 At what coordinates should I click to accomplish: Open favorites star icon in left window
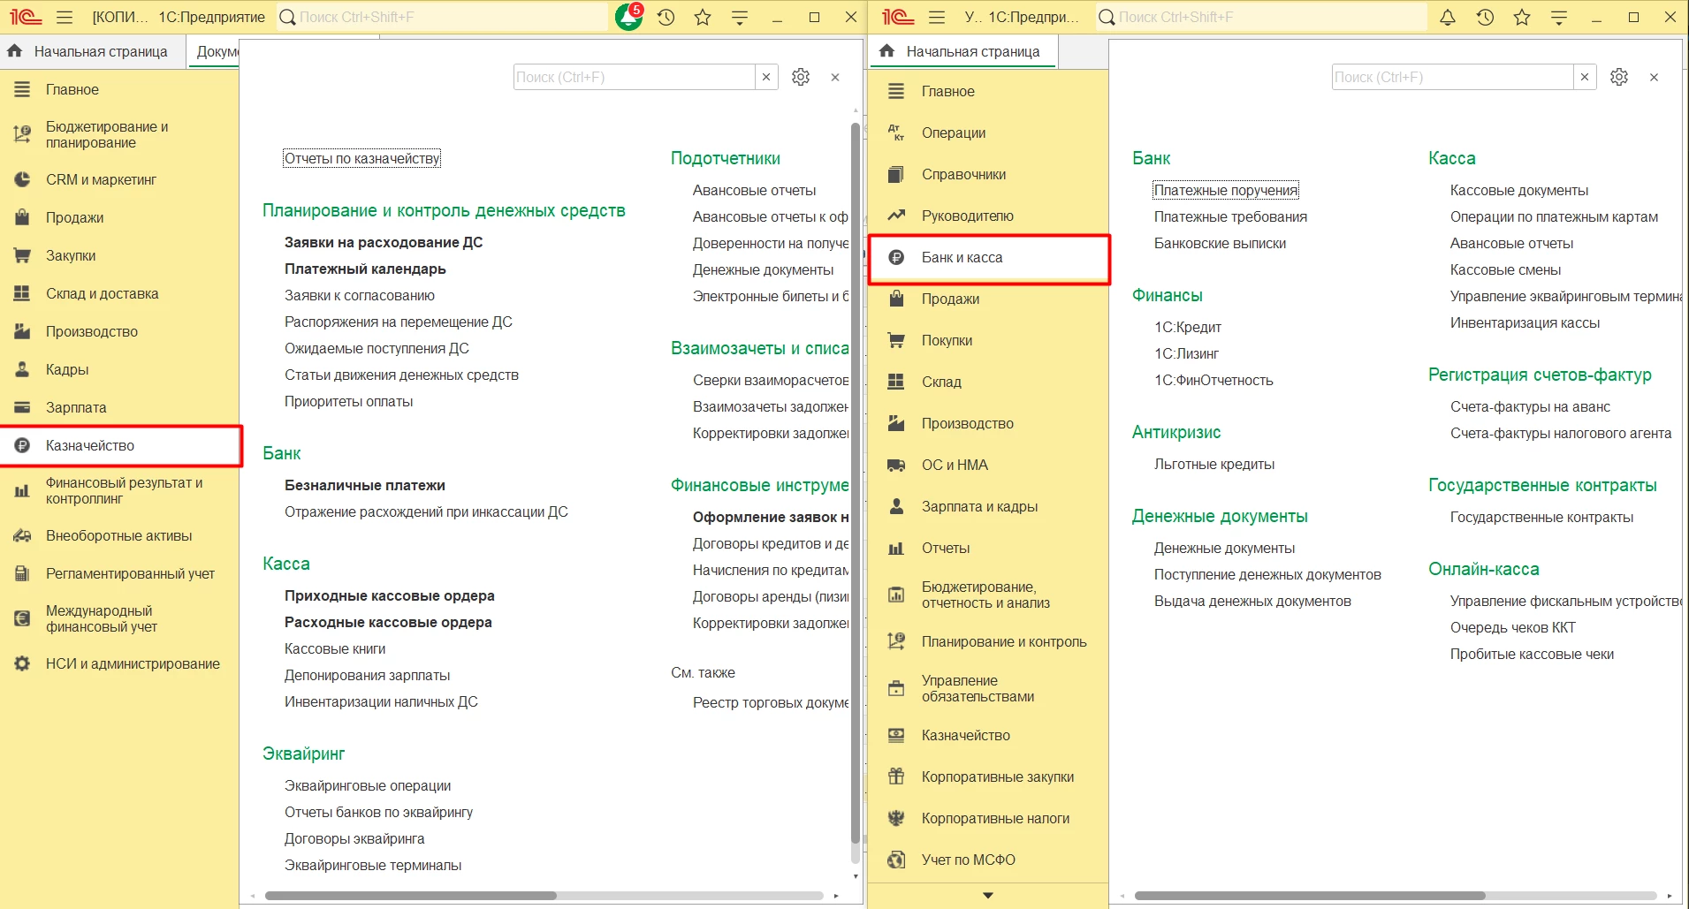point(703,17)
